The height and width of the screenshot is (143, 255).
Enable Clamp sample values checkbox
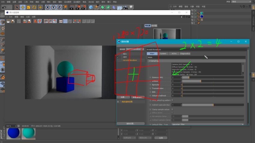coord(172,109)
